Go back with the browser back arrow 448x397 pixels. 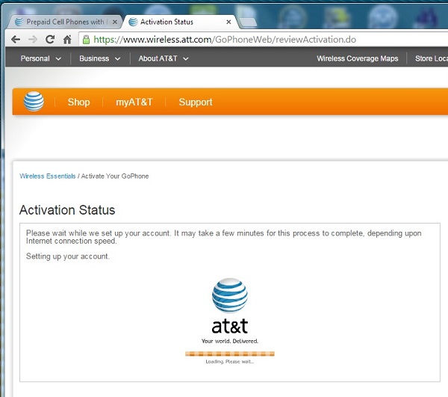point(16,39)
